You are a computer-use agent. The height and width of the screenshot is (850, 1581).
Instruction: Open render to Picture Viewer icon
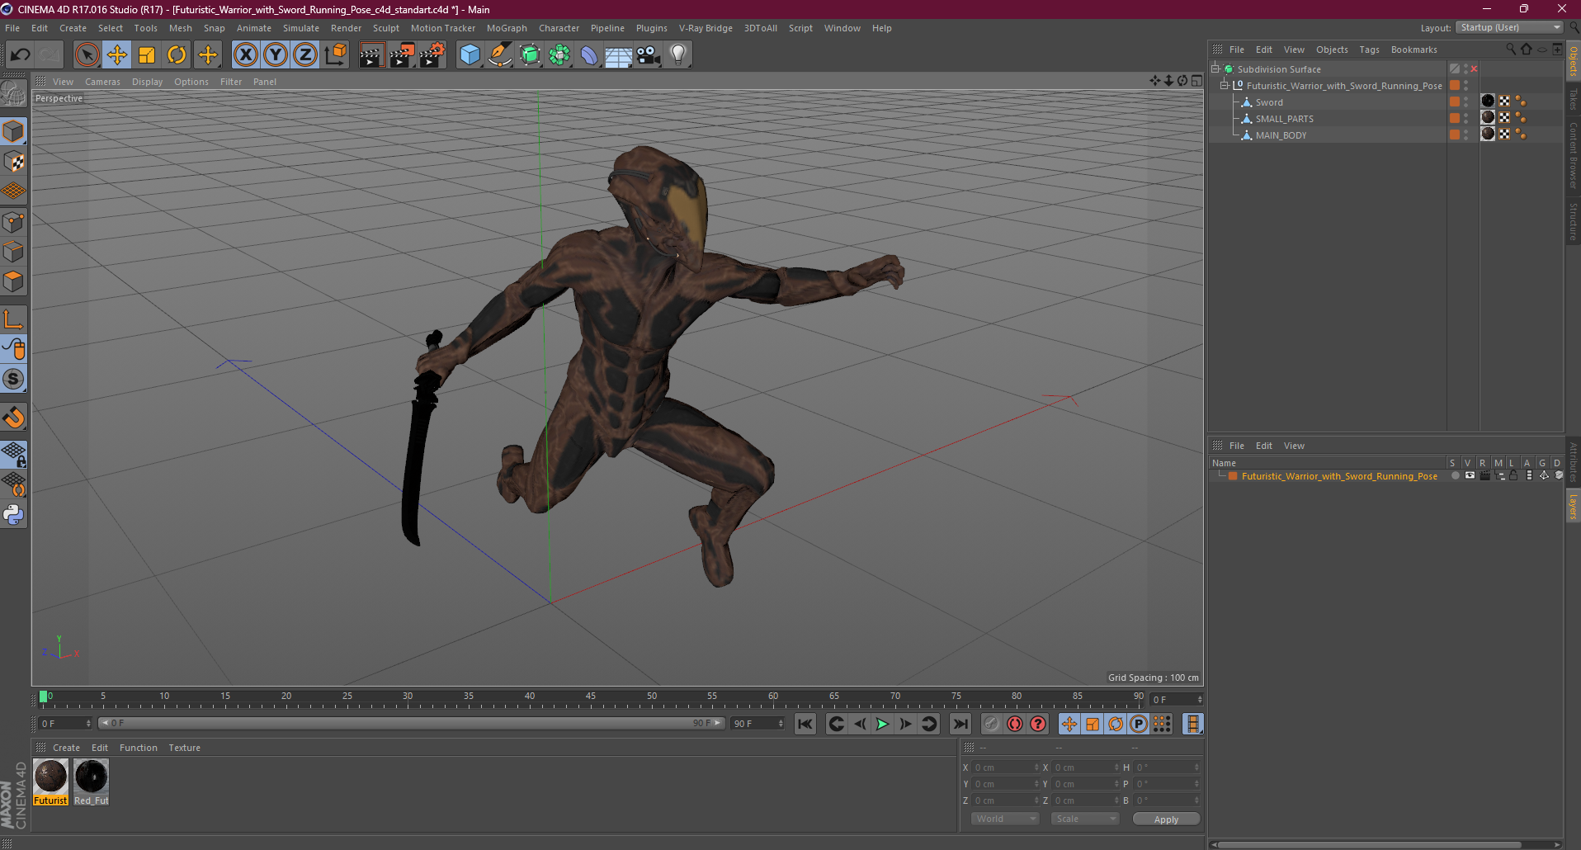(402, 55)
